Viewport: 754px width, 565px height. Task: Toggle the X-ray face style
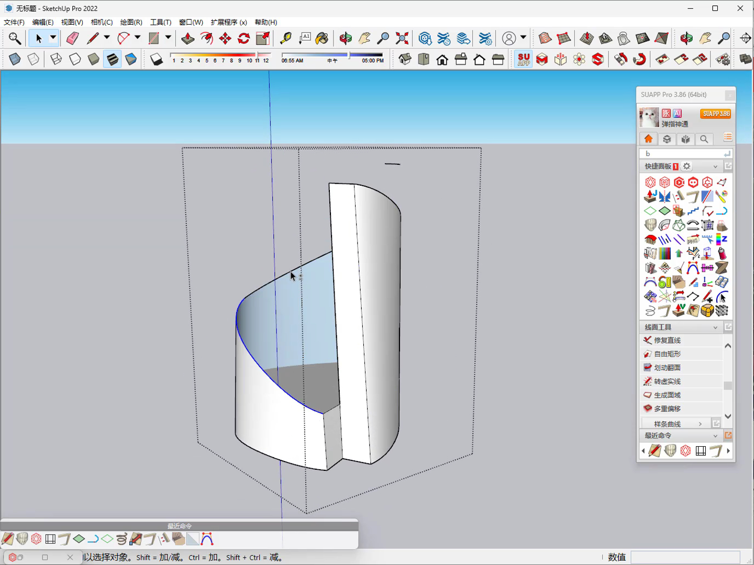pyautogui.click(x=15, y=59)
